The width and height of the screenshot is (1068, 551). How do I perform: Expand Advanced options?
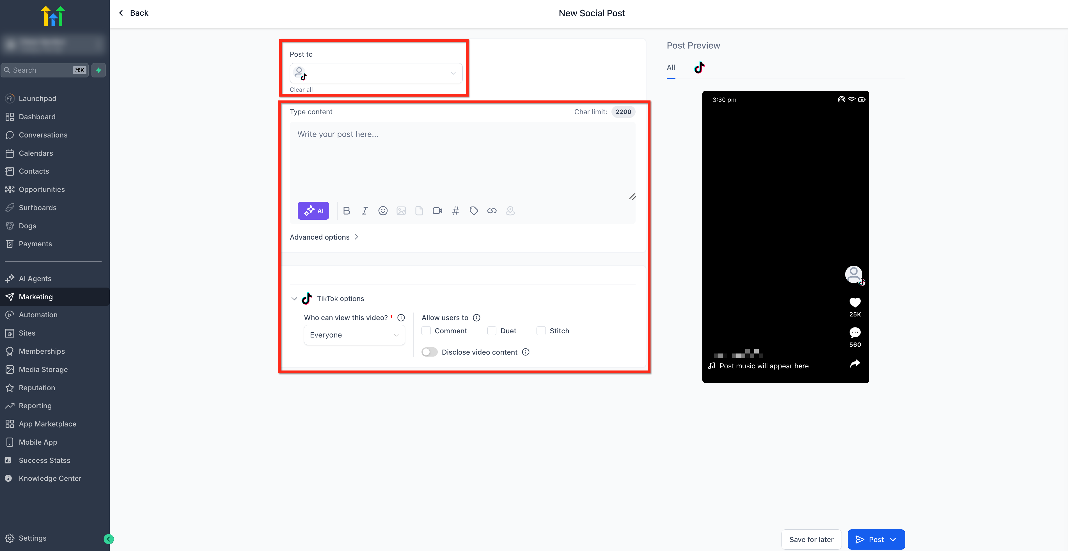pyautogui.click(x=323, y=237)
